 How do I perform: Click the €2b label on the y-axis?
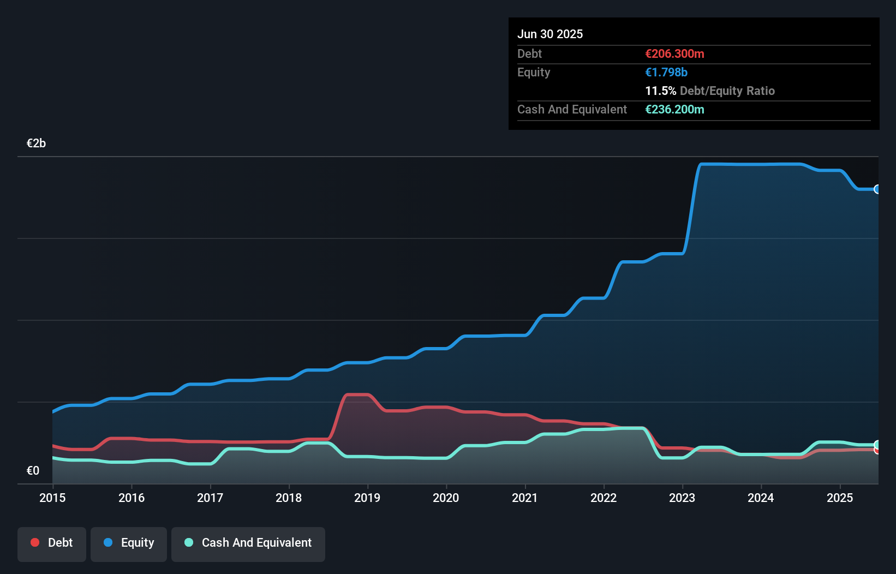36,143
